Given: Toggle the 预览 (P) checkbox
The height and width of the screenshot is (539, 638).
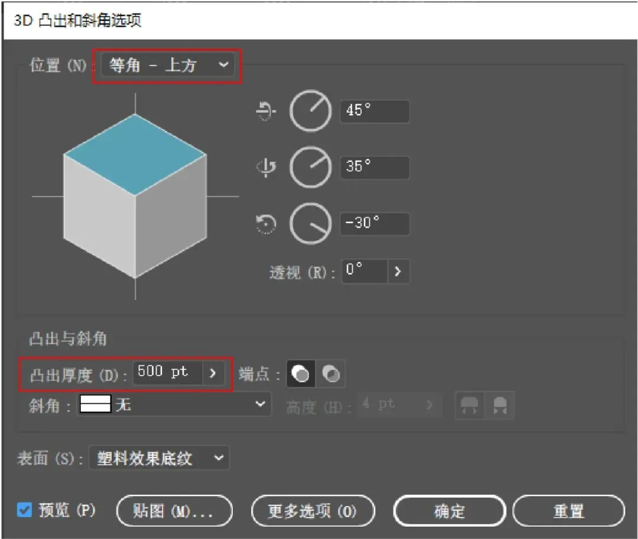Looking at the screenshot, I should tap(24, 510).
